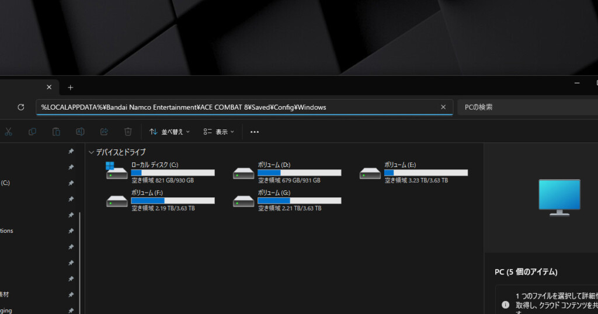Click the Delete trash icon
This screenshot has height=314, width=598.
coord(128,131)
